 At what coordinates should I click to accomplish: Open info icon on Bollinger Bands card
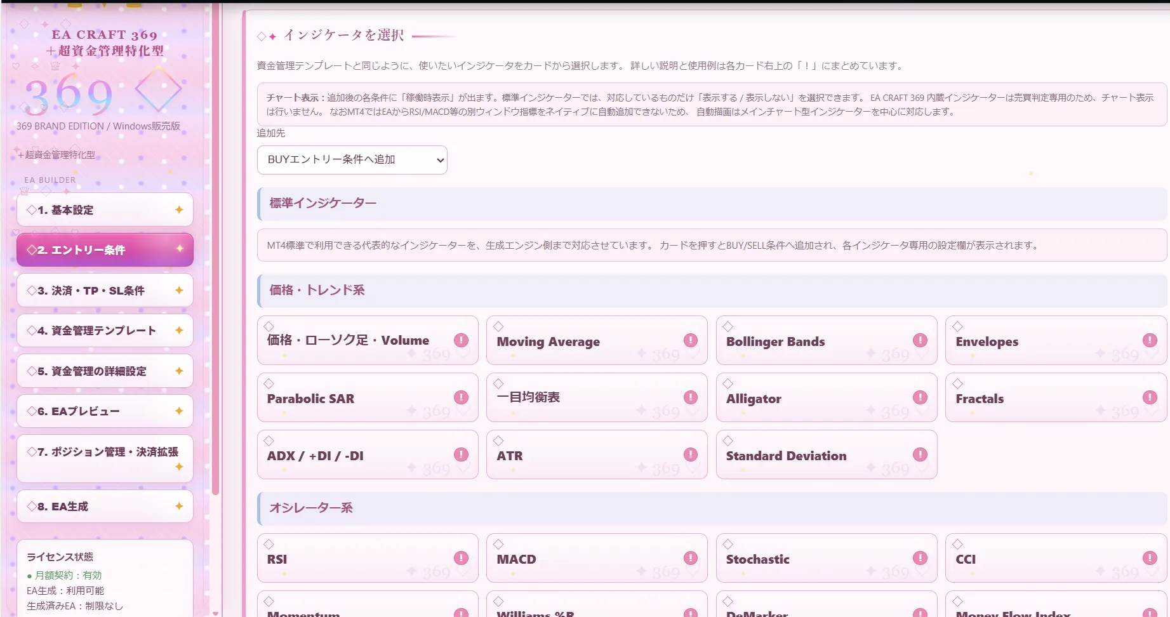[x=920, y=340]
